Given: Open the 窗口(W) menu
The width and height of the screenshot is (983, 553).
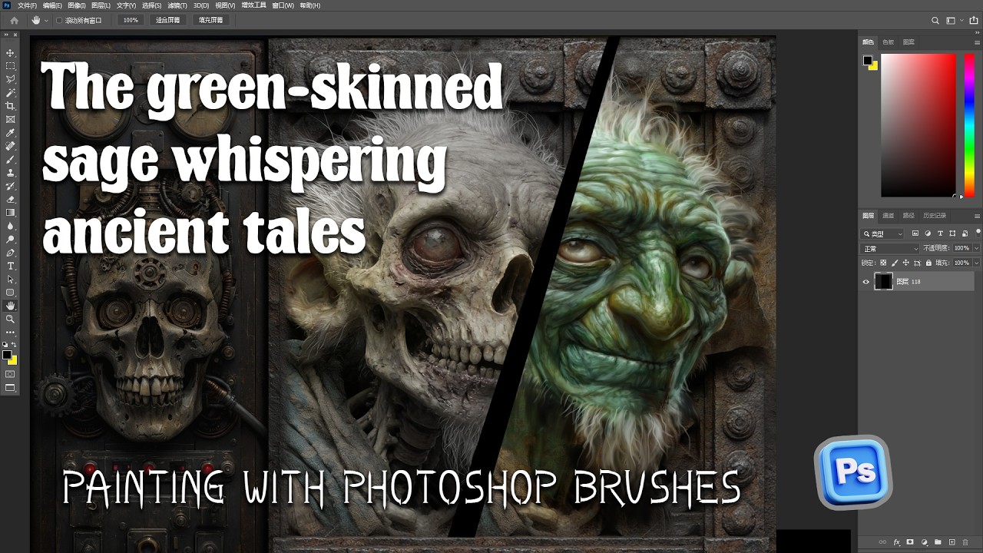Looking at the screenshot, I should coord(283,5).
